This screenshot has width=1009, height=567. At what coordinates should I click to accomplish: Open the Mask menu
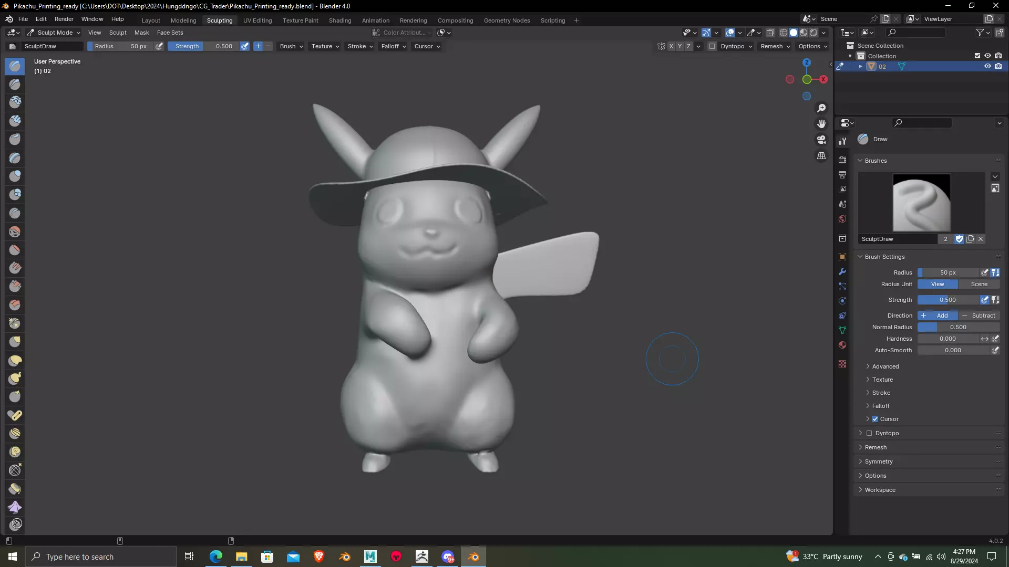[x=141, y=33]
